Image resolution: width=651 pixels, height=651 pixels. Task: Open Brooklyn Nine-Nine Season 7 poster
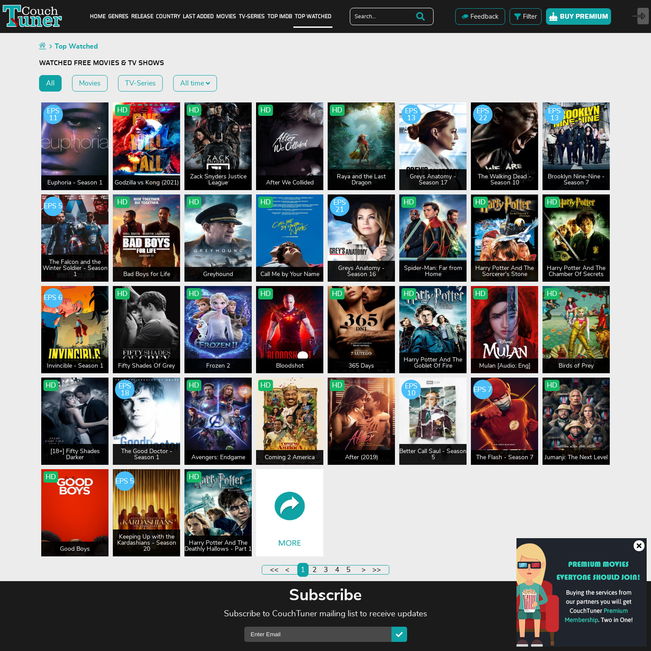[x=576, y=146]
